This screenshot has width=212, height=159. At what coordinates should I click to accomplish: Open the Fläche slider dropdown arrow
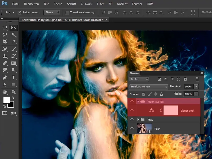(x=196, y=94)
